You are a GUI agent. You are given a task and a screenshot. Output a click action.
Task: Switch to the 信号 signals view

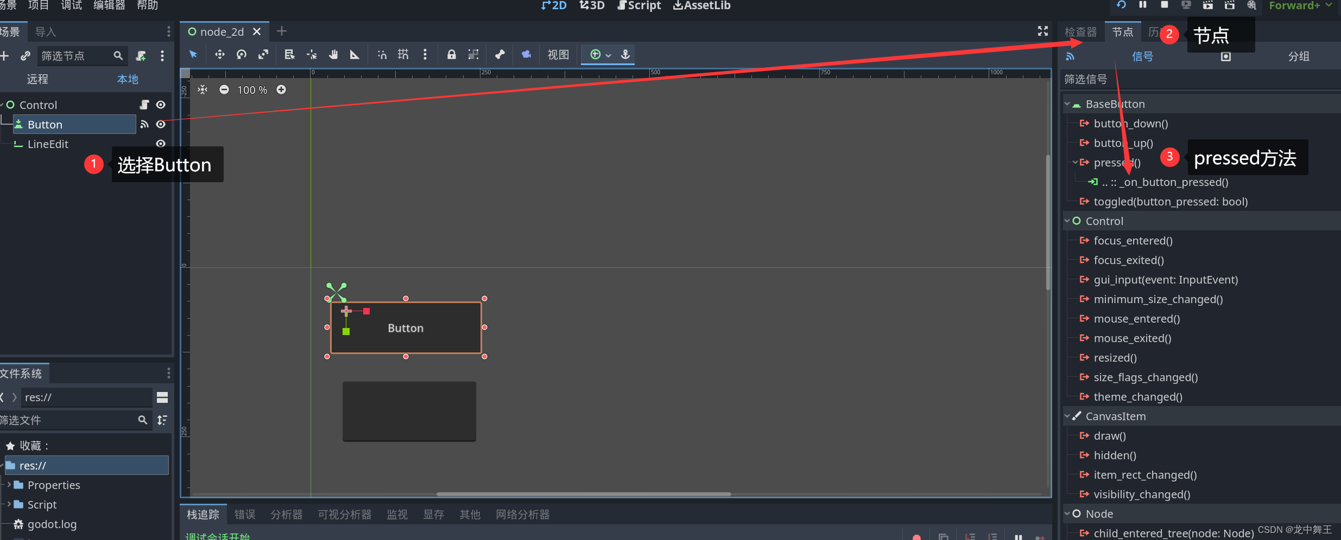click(x=1142, y=56)
